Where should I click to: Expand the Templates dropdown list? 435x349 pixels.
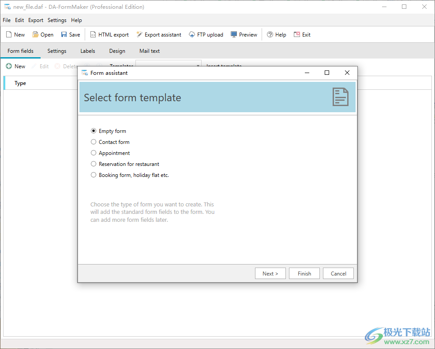click(x=198, y=66)
